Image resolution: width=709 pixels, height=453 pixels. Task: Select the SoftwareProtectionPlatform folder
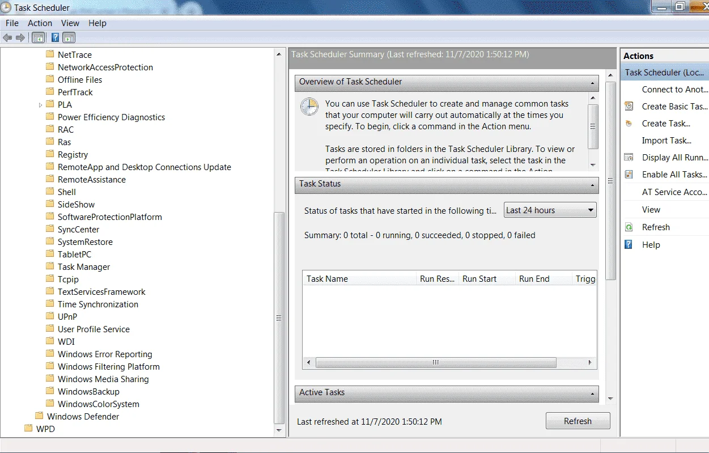pos(110,217)
